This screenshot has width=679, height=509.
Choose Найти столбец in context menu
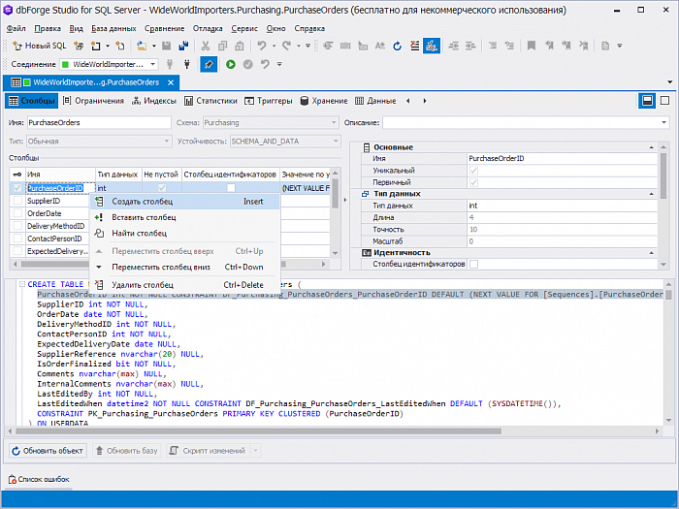pos(185,234)
